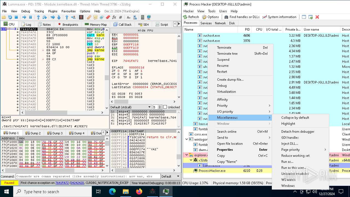Screen dimensions: 350x197
Task: Click the x32dbg command input field
Action: click(88, 176)
